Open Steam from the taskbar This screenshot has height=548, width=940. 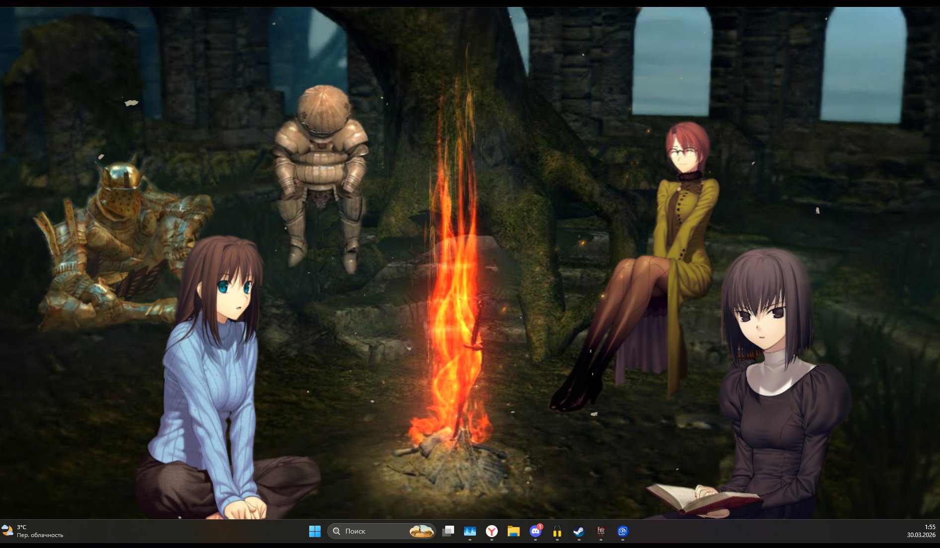(x=579, y=532)
